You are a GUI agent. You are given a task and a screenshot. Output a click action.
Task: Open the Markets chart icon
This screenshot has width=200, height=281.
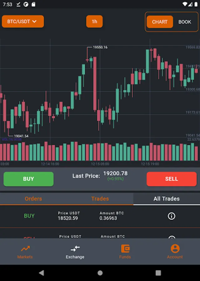point(25,249)
